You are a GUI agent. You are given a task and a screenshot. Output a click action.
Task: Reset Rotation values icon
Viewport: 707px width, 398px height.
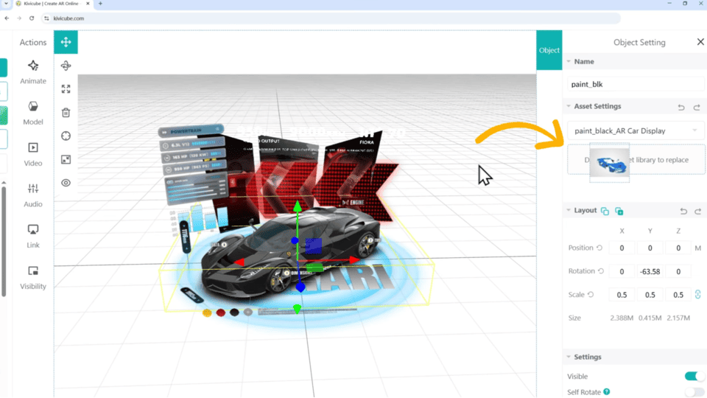pos(601,271)
